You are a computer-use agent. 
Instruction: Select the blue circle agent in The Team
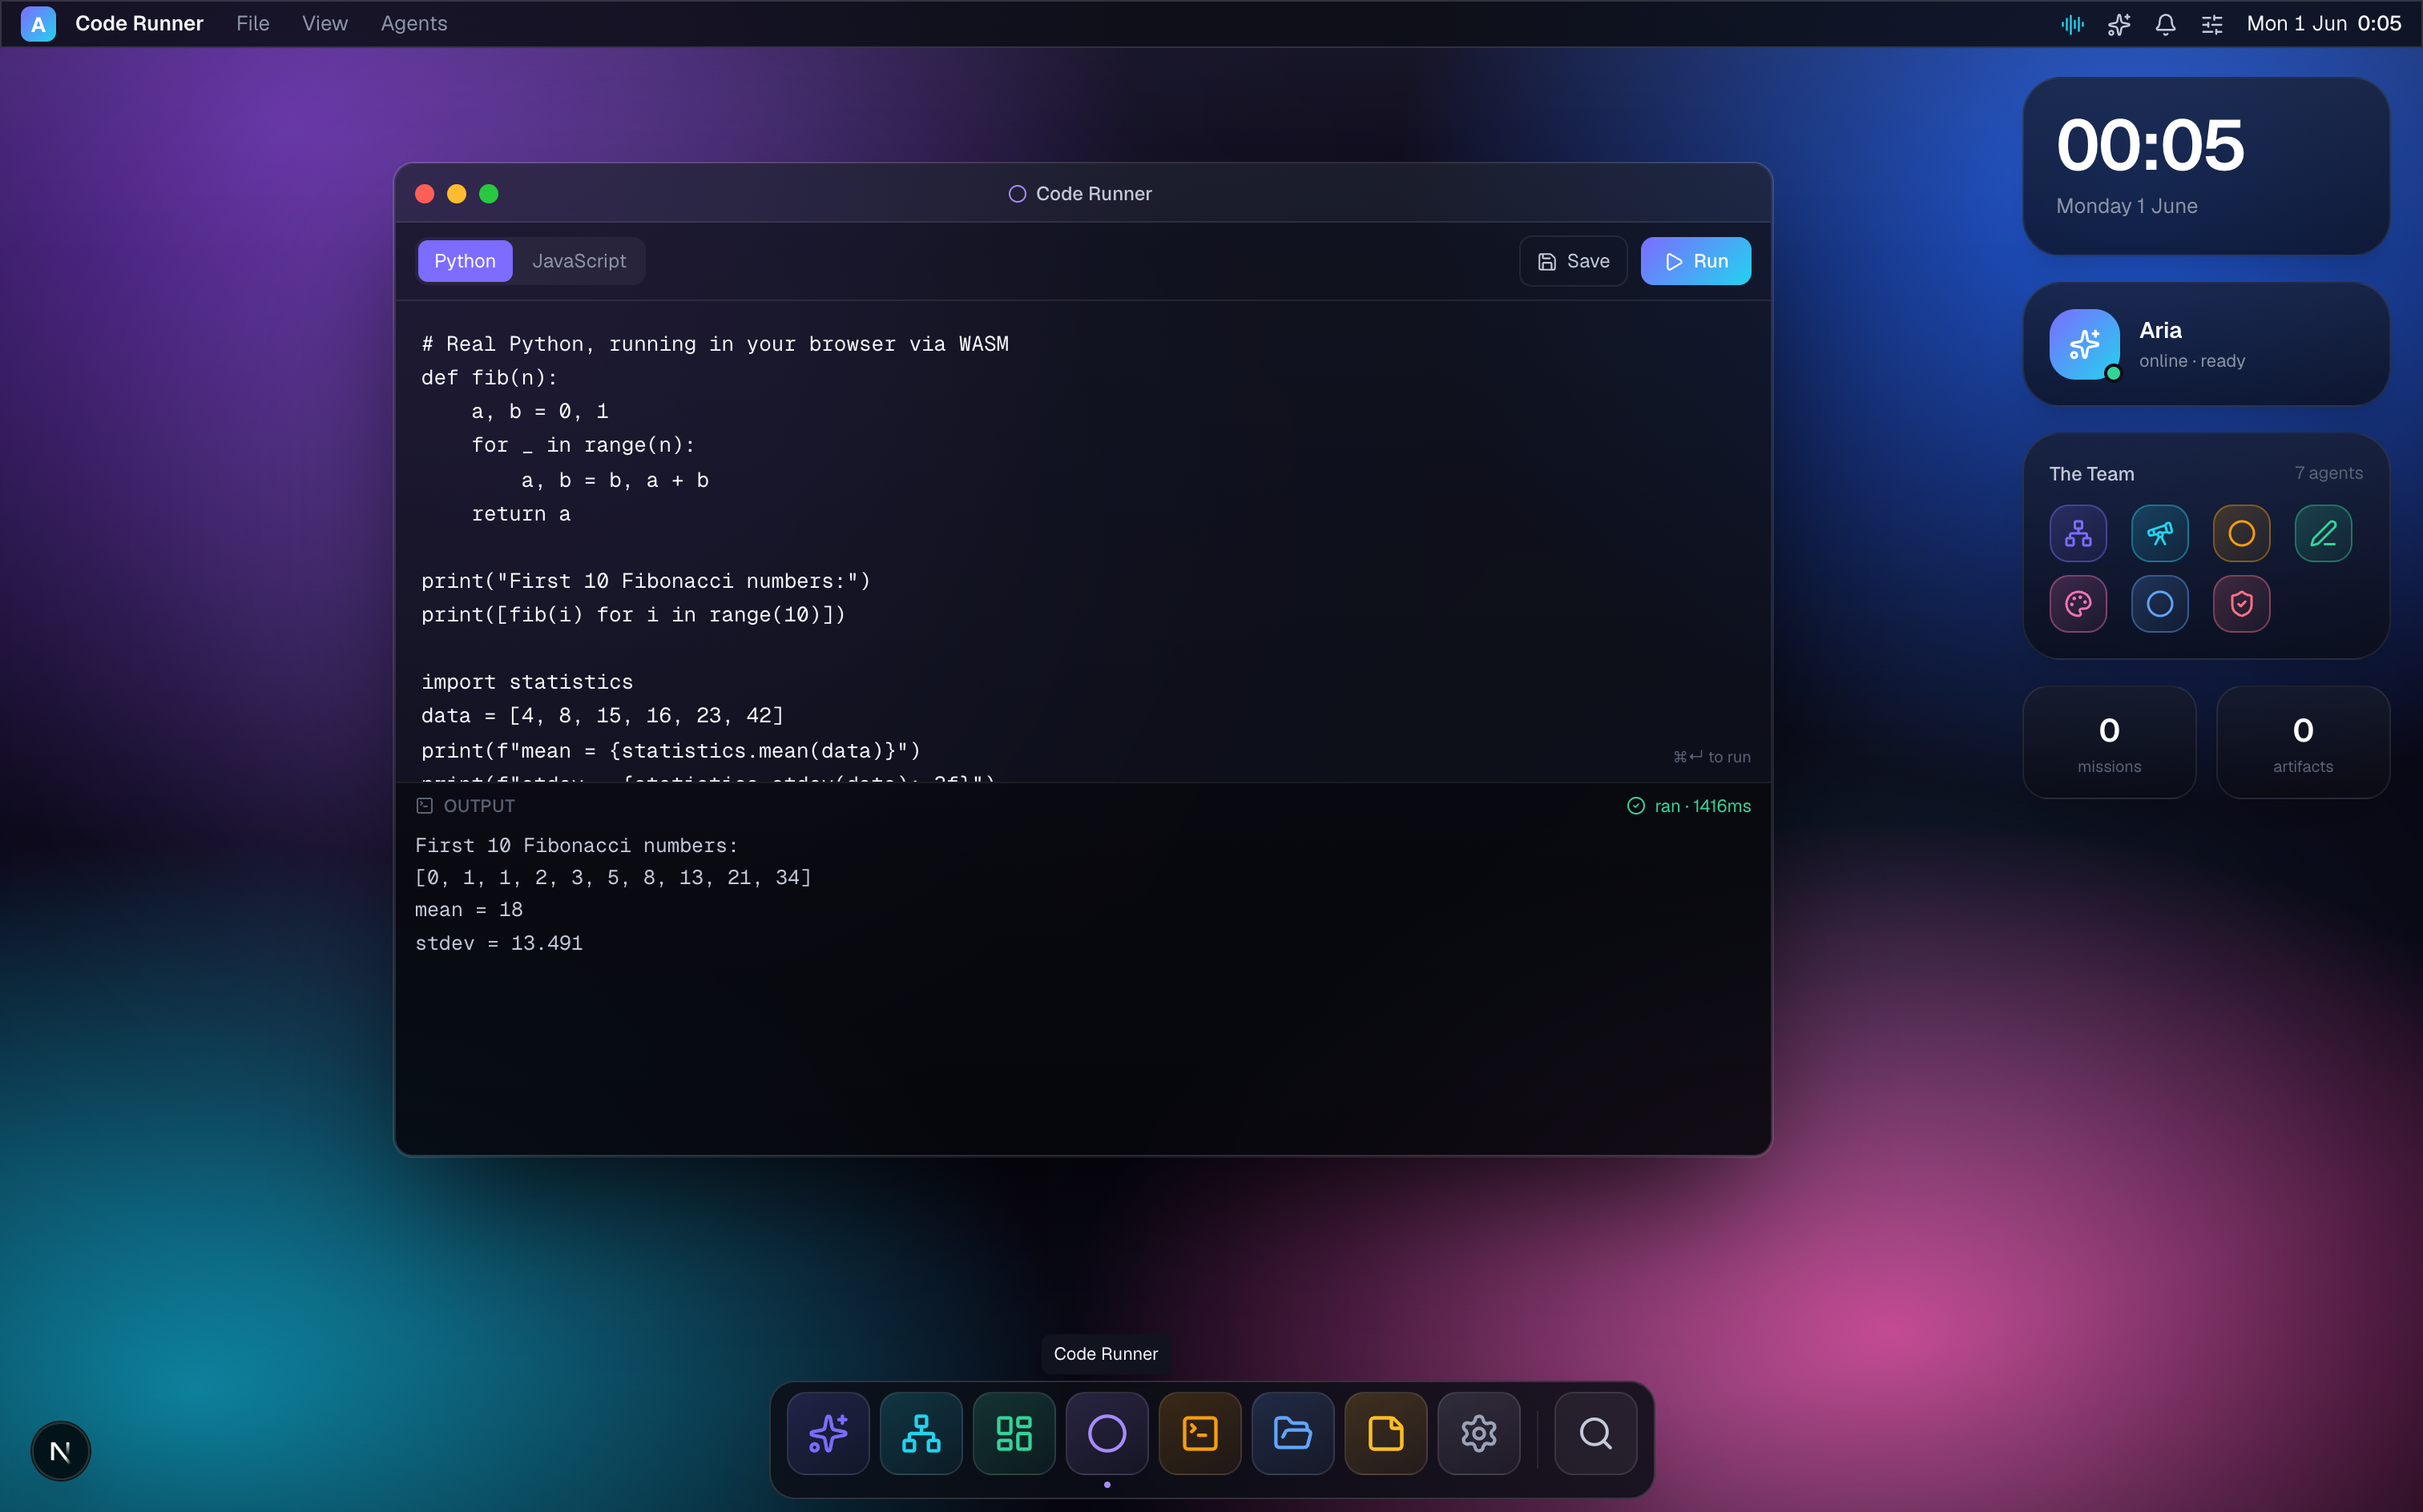click(2160, 604)
